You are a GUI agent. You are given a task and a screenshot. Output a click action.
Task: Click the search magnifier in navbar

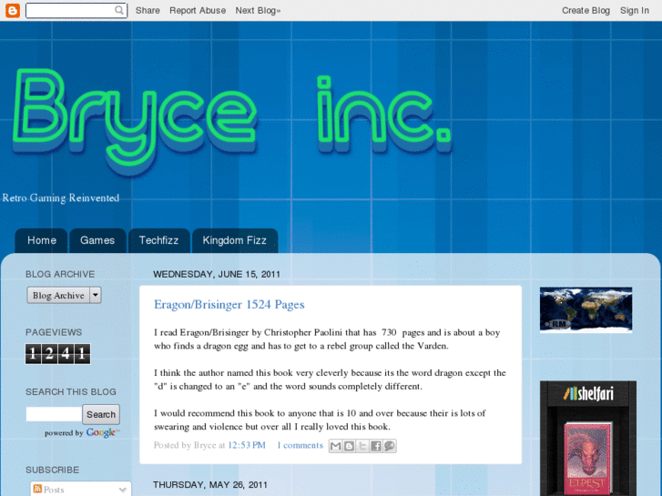click(x=119, y=10)
